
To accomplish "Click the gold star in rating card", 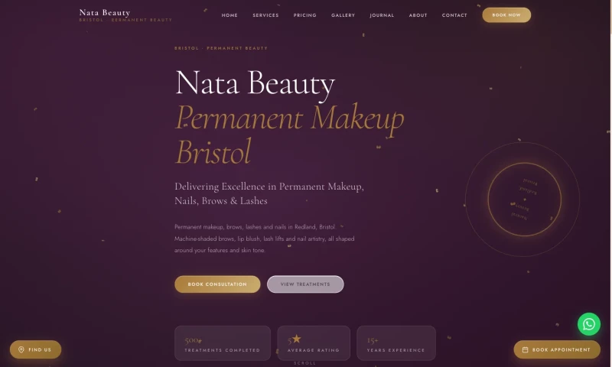I will coord(297,339).
